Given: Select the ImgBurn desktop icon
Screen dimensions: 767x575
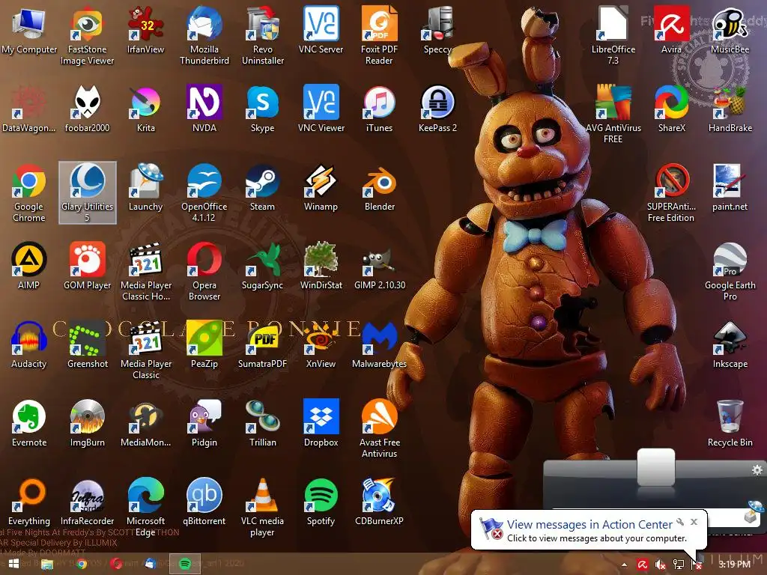Looking at the screenshot, I should [x=87, y=424].
